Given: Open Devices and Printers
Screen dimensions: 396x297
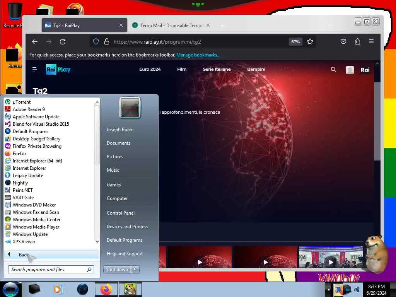Looking at the screenshot, I should click(127, 227).
